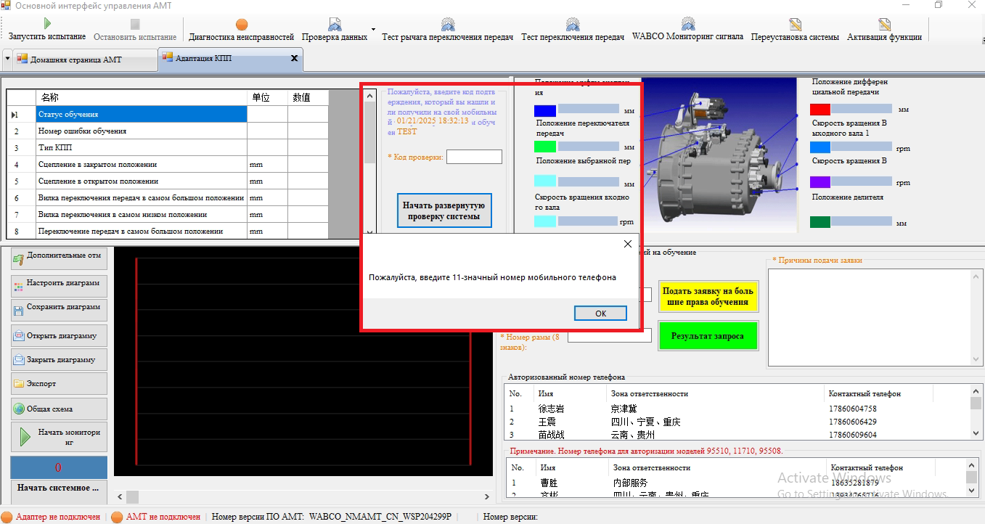Viewport: 985px width, 524px height.
Task: Click the Причины подачи заявки text area
Action: pyautogui.click(x=870, y=318)
